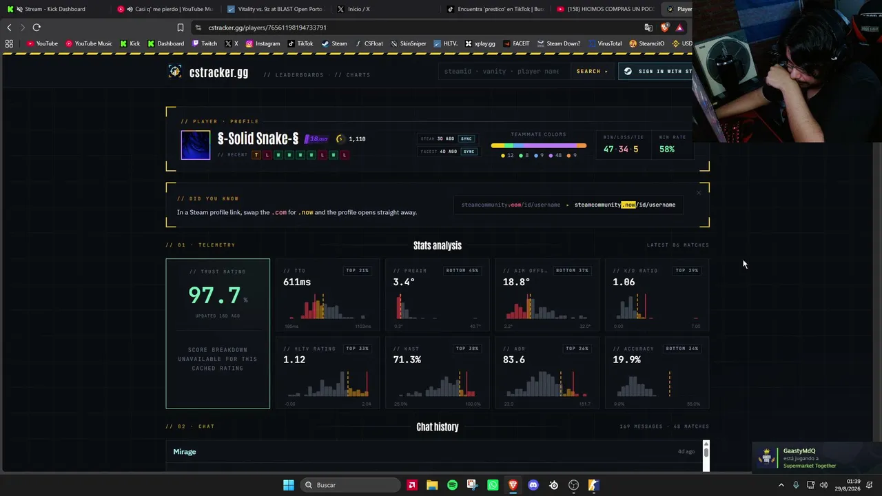Image resolution: width=882 pixels, height=496 pixels.
Task: Open File Explorer from the taskbar
Action: 432,485
